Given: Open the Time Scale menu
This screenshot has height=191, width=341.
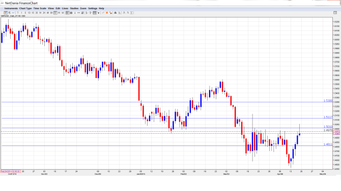Looking at the screenshot, I should point(40,9).
